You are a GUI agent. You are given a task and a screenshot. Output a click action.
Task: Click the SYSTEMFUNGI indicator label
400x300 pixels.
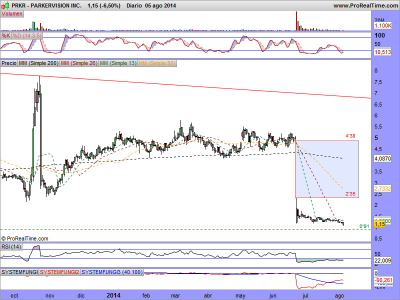click(x=19, y=272)
